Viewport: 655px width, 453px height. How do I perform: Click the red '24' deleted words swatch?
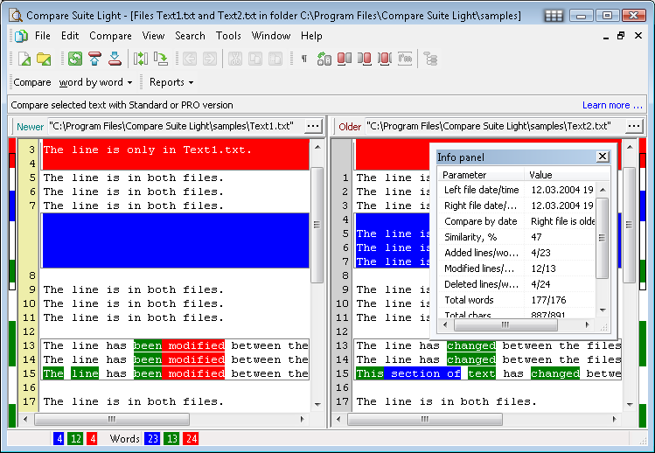pos(191,439)
